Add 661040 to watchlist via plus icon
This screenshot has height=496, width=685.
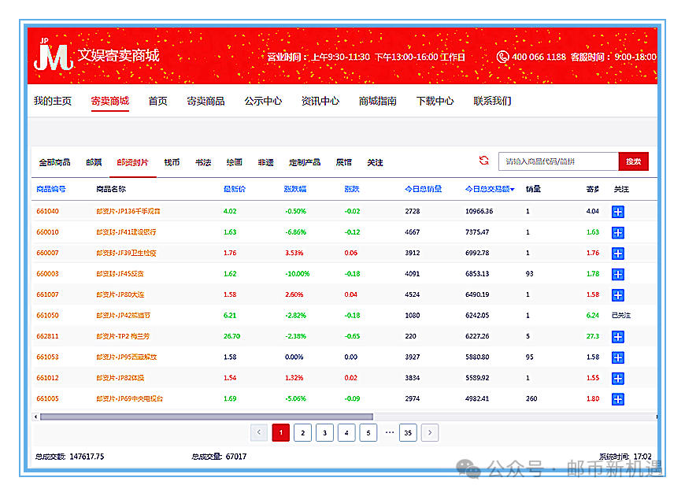click(x=618, y=212)
